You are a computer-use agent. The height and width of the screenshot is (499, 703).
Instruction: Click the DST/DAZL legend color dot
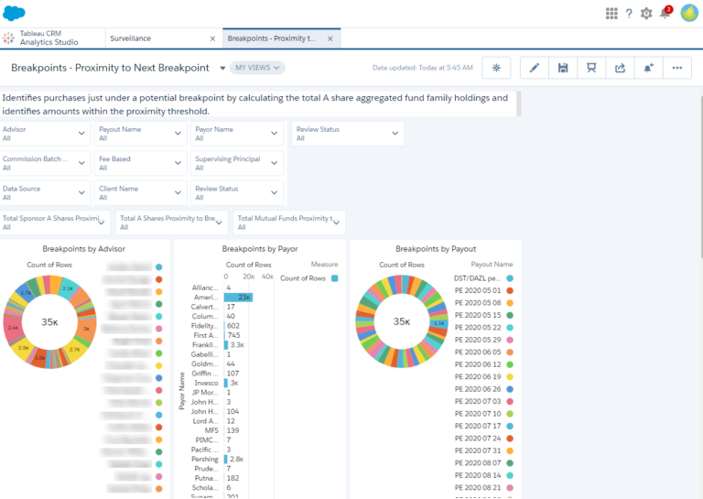point(510,278)
